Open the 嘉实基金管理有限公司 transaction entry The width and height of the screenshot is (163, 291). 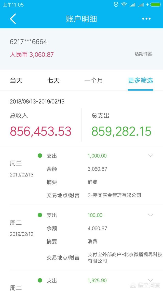point(114,195)
